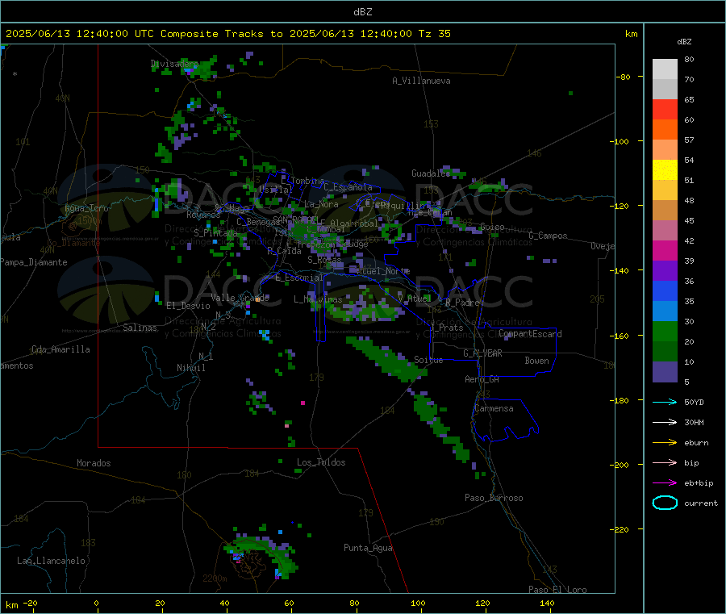Click the 'C_Española' map label

click(348, 187)
